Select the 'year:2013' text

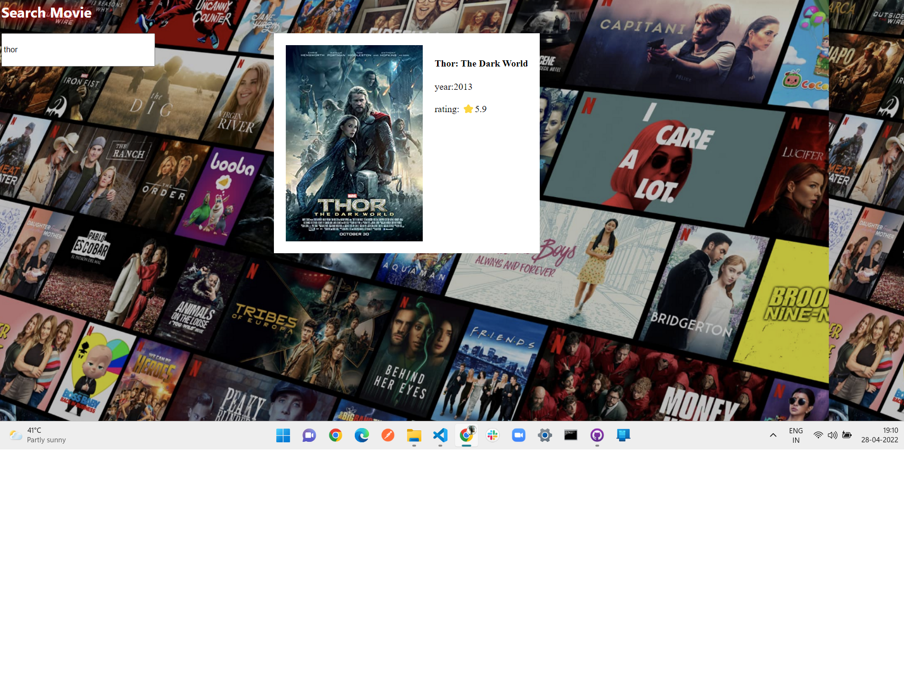[x=453, y=87]
